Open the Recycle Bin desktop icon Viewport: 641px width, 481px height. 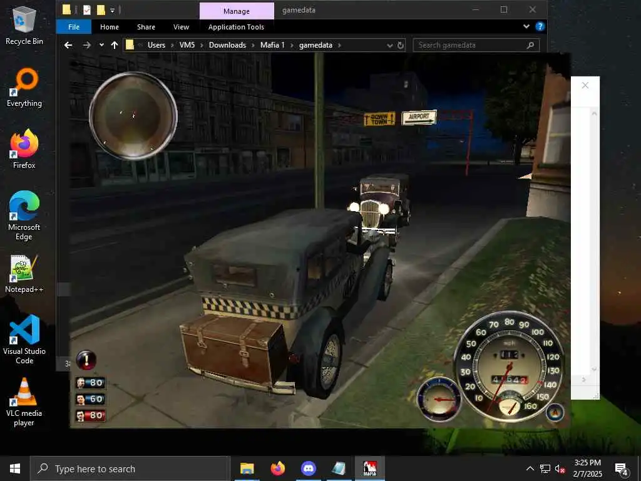click(24, 26)
